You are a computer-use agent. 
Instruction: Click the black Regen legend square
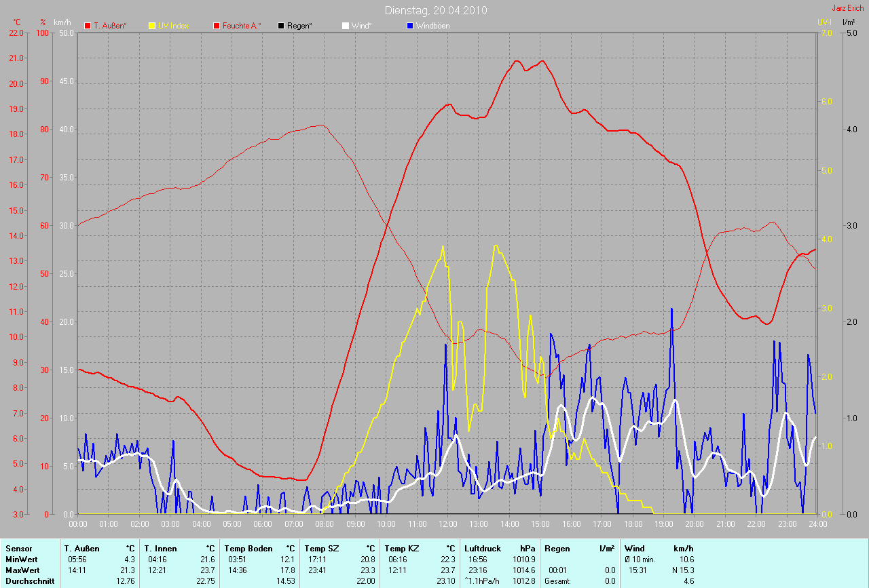[x=282, y=26]
